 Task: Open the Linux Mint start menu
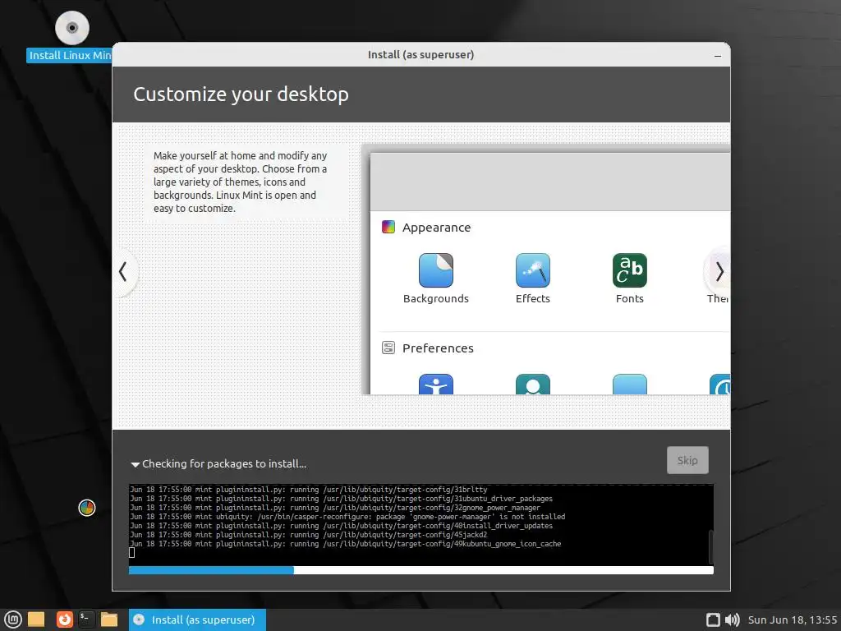13,619
